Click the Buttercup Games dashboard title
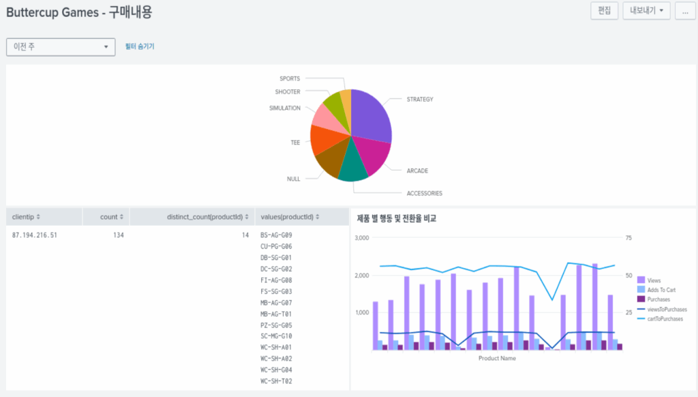This screenshot has width=698, height=397. [79, 12]
